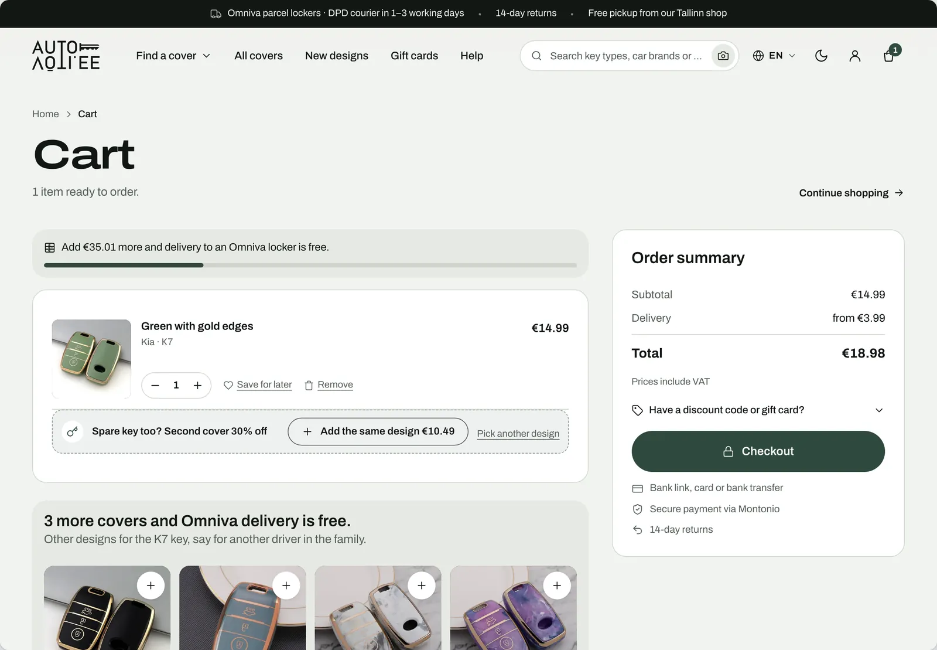The image size is (937, 650).
Task: Click the Cart breadcrumb text
Action: pos(87,114)
